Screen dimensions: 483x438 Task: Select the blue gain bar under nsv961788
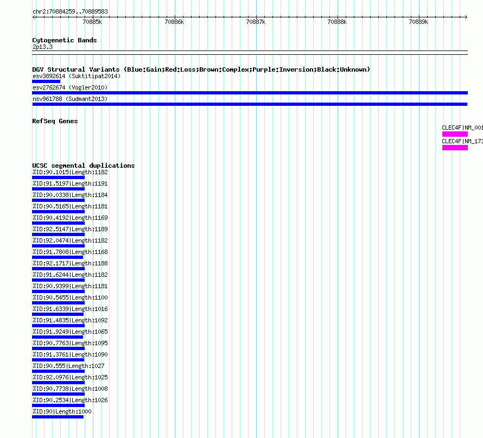click(x=250, y=104)
